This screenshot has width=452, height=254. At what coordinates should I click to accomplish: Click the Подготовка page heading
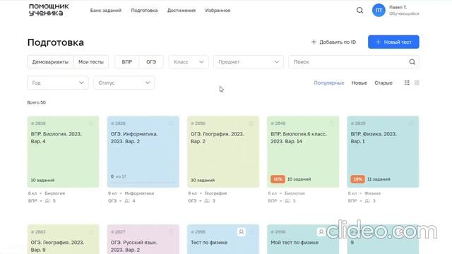[x=56, y=42]
